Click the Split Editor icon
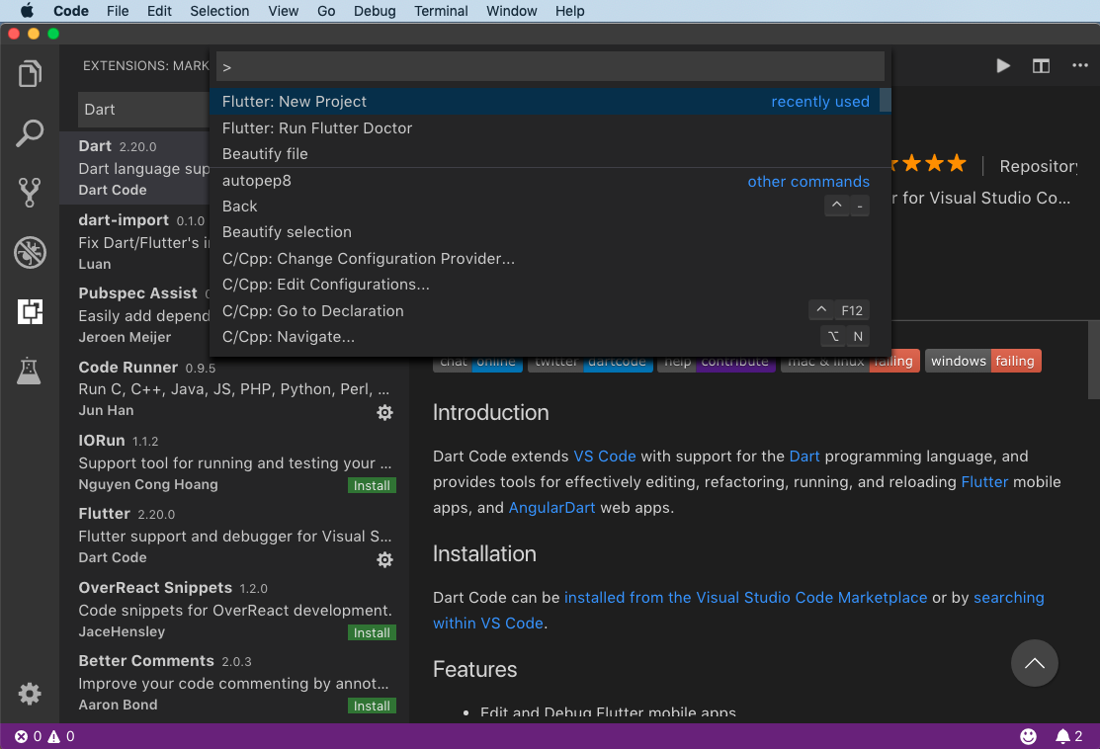This screenshot has width=1100, height=749. tap(1041, 65)
